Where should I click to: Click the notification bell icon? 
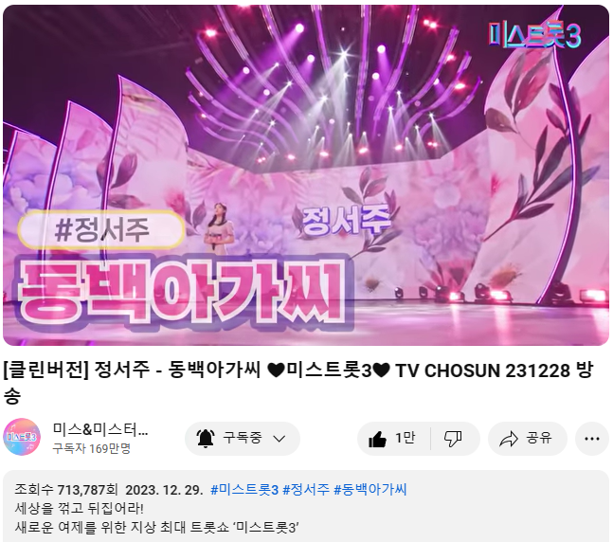click(x=206, y=439)
